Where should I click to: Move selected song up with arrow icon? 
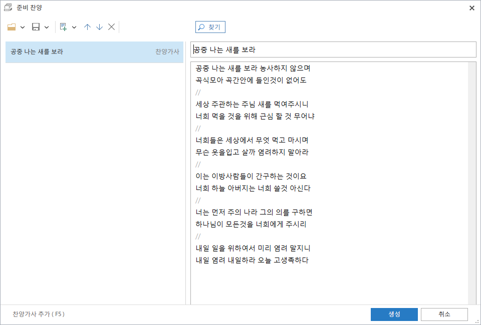pos(87,27)
